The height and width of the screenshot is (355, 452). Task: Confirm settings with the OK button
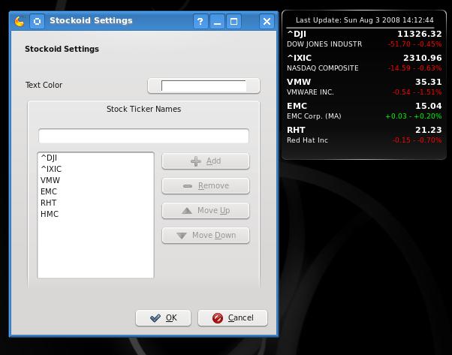pos(163,317)
